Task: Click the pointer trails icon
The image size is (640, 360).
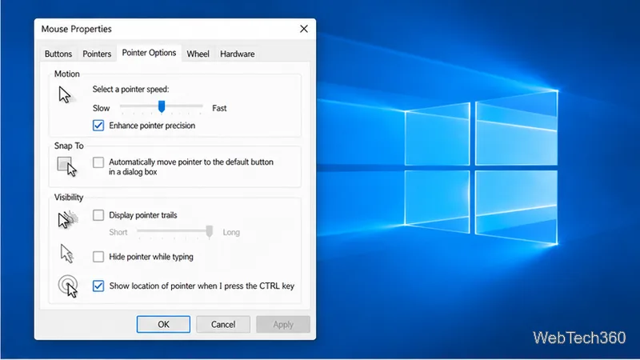Action: (x=67, y=219)
